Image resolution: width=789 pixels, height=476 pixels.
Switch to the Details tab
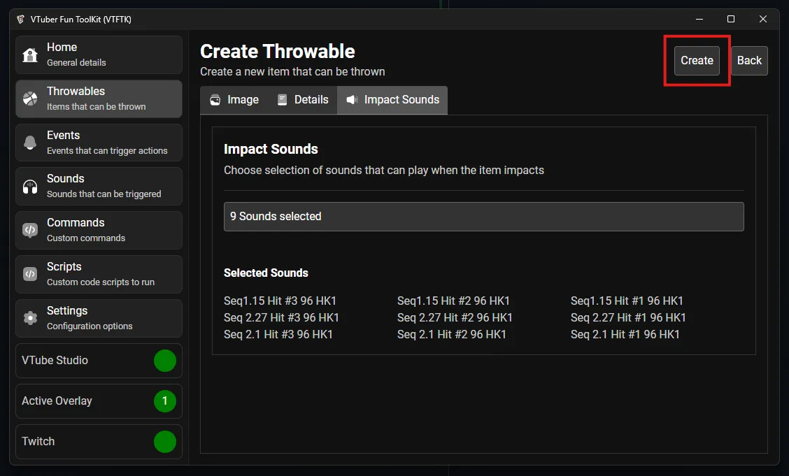[x=302, y=99]
